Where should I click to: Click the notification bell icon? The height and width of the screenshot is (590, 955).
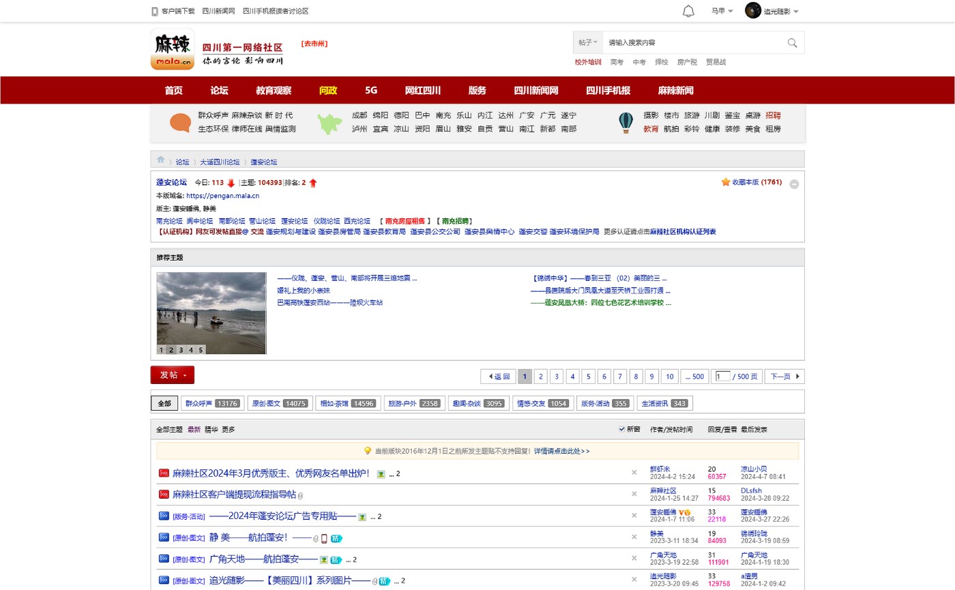pos(688,11)
